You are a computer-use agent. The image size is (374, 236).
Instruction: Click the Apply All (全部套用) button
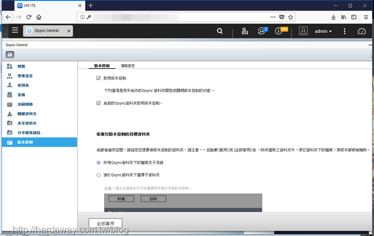pyautogui.click(x=105, y=223)
